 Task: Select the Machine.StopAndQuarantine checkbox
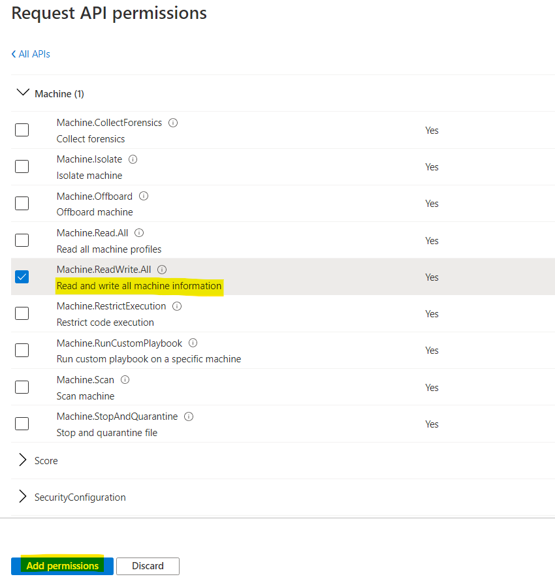pos(22,424)
